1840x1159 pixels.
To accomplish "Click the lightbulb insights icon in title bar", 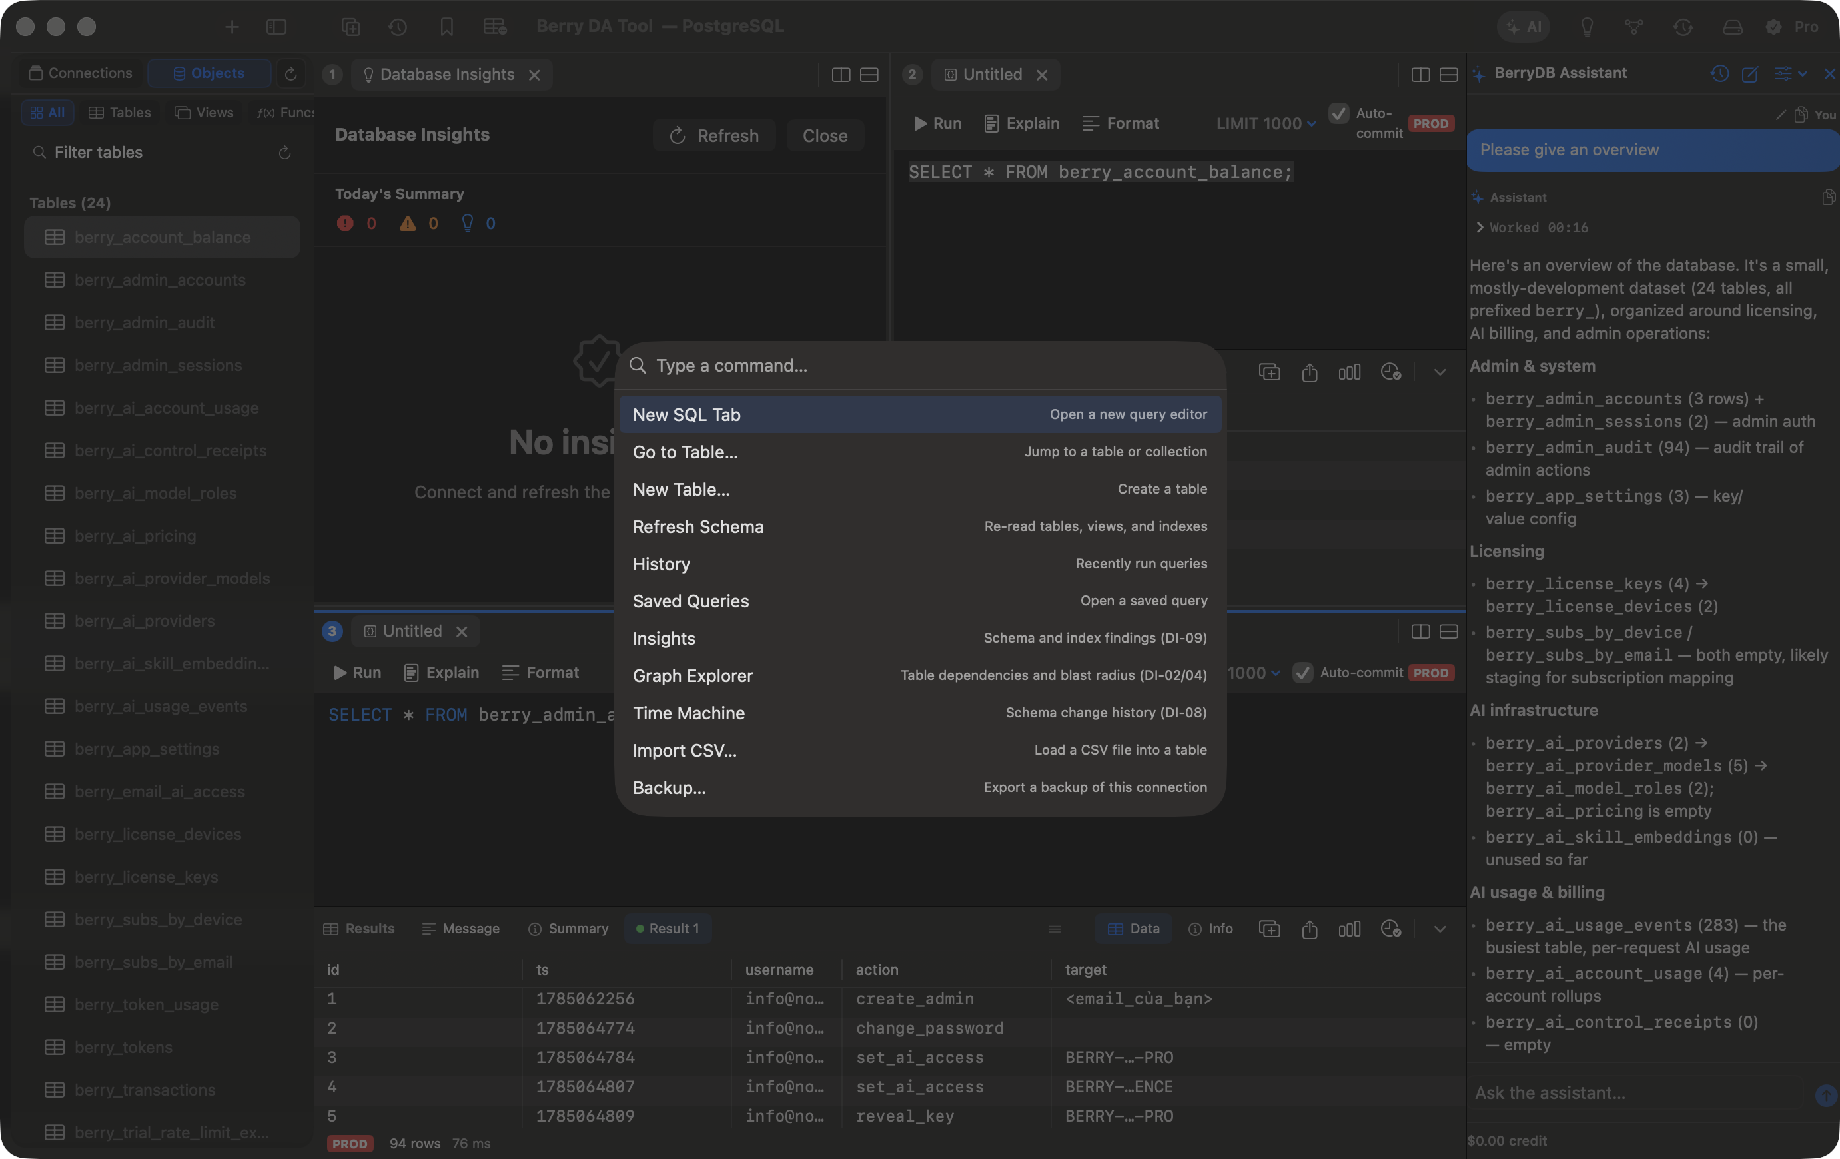I will [x=1587, y=27].
